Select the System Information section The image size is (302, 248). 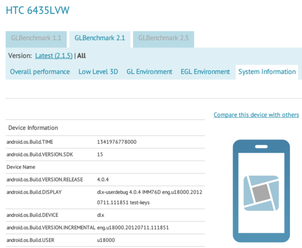(267, 72)
